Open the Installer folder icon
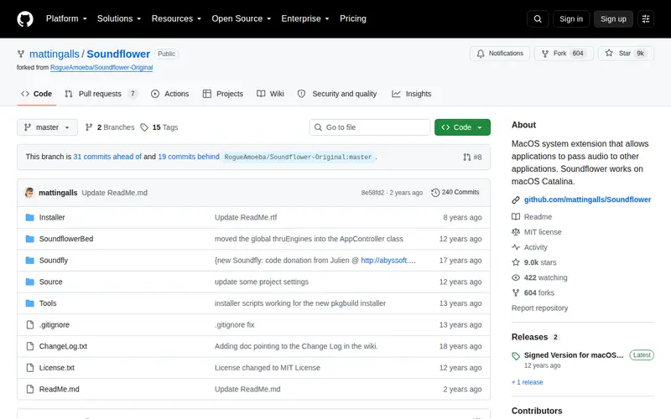Screen dimensions: 671x419 point(30,217)
